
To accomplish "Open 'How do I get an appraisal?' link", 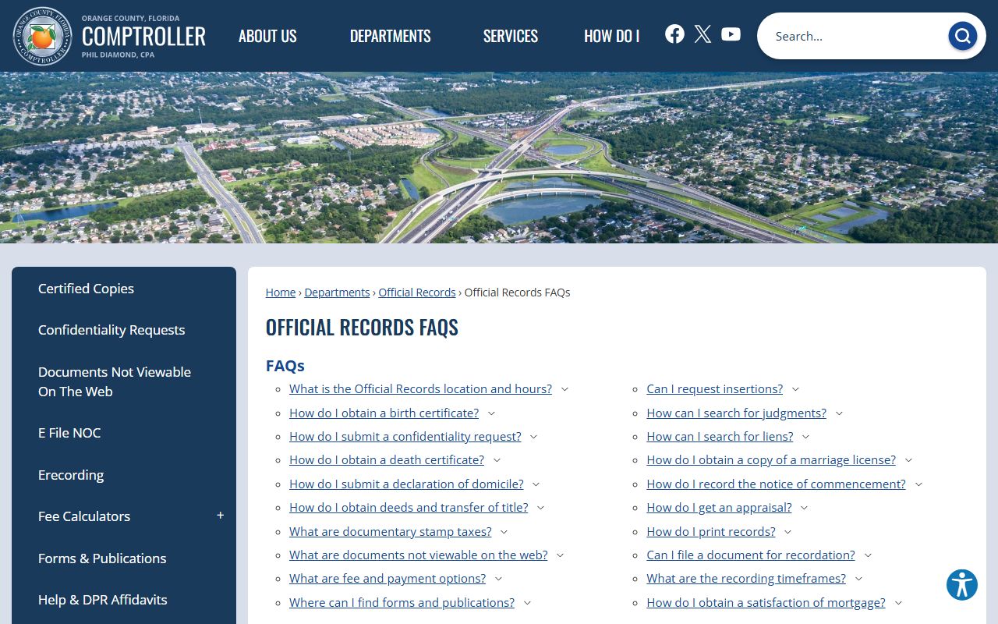I will click(x=719, y=508).
